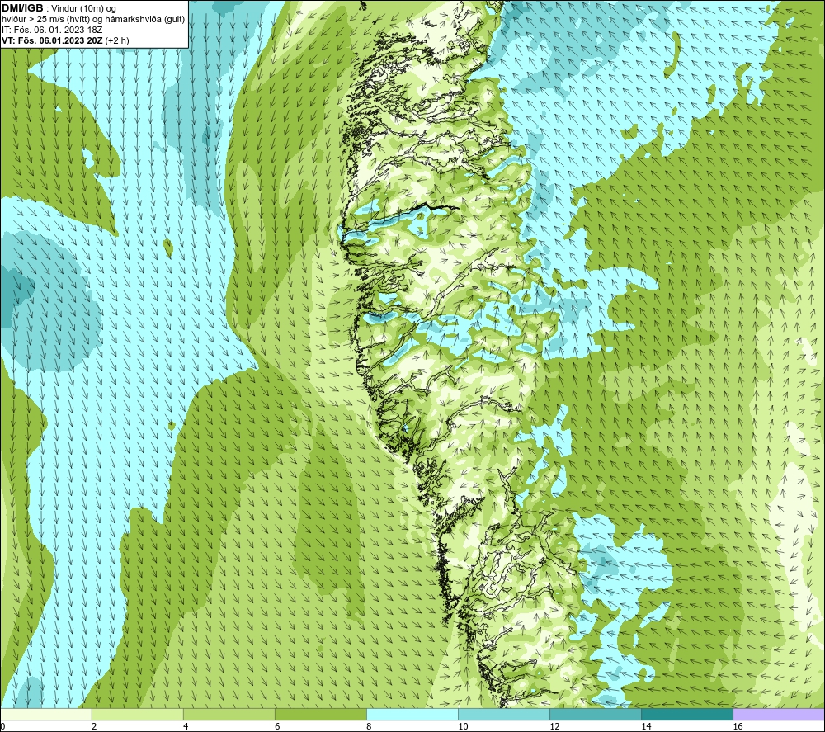The height and width of the screenshot is (732, 825).
Task: Click the light green 2–4 m/s legend swatch
Action: click(138, 714)
